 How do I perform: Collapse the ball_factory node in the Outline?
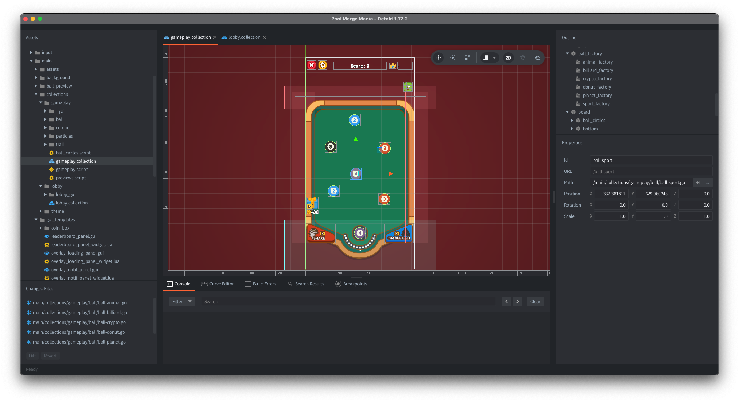(567, 53)
